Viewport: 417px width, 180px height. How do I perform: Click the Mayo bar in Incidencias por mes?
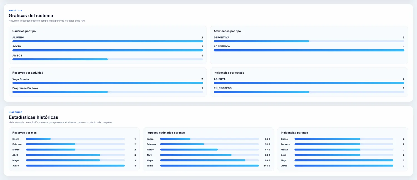pos(344,160)
